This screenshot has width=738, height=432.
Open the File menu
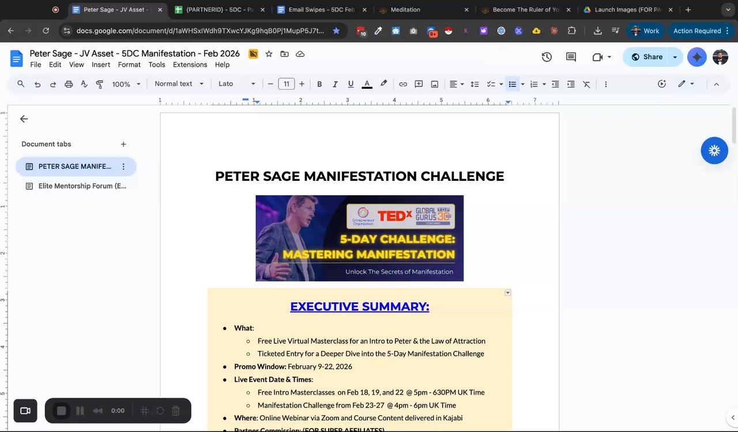tap(35, 65)
